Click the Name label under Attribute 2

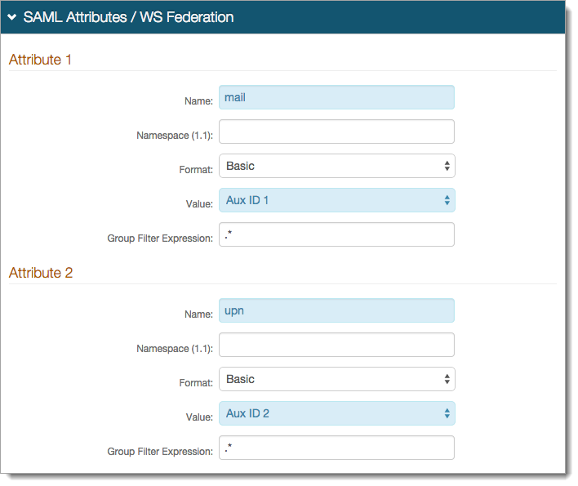[x=198, y=314]
